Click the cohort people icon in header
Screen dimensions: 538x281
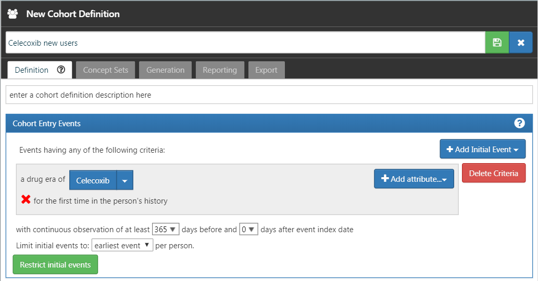(x=12, y=14)
